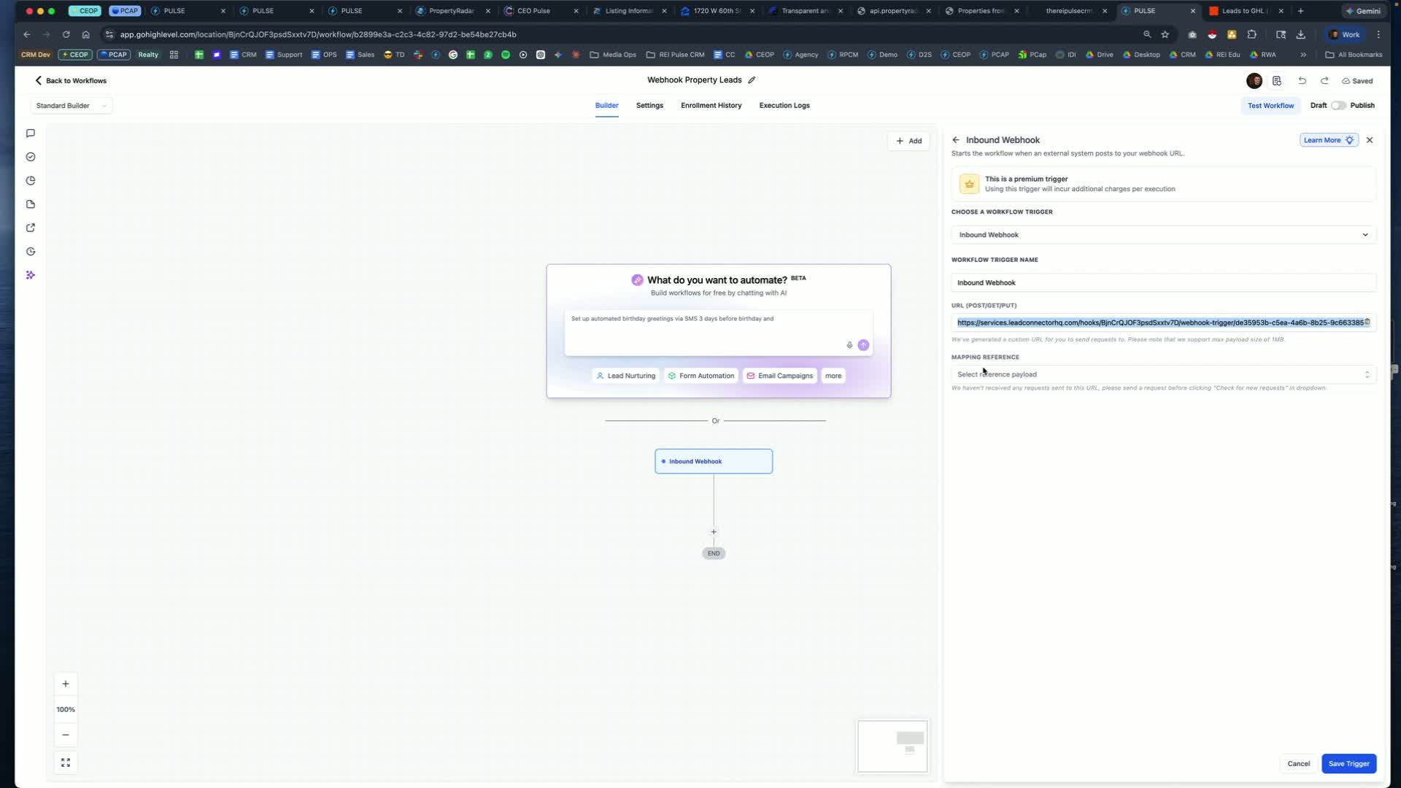Click the Save Trigger button
1401x788 pixels.
click(1348, 763)
